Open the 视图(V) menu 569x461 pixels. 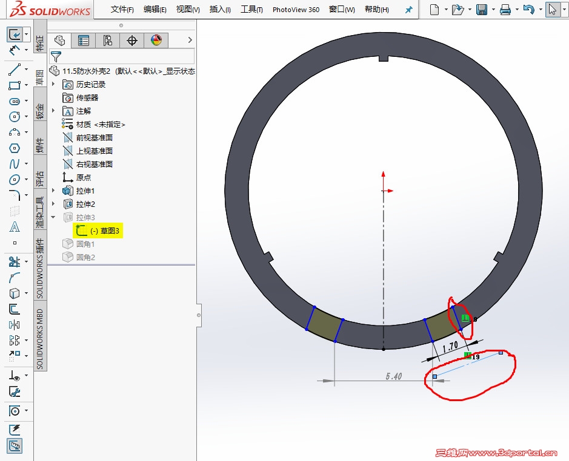click(x=188, y=10)
